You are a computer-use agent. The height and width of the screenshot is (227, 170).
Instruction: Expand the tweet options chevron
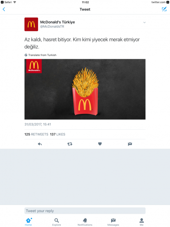tap(144, 22)
